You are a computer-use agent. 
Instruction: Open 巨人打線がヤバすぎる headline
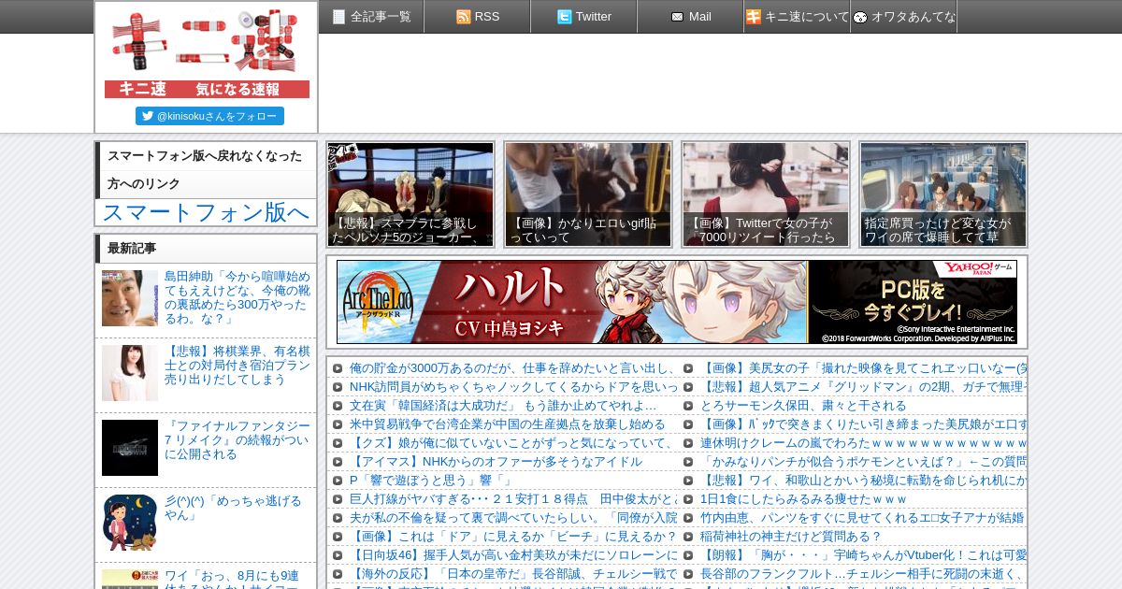[513, 499]
